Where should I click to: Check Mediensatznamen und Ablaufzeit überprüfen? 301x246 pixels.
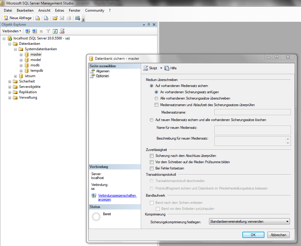click(x=157, y=105)
